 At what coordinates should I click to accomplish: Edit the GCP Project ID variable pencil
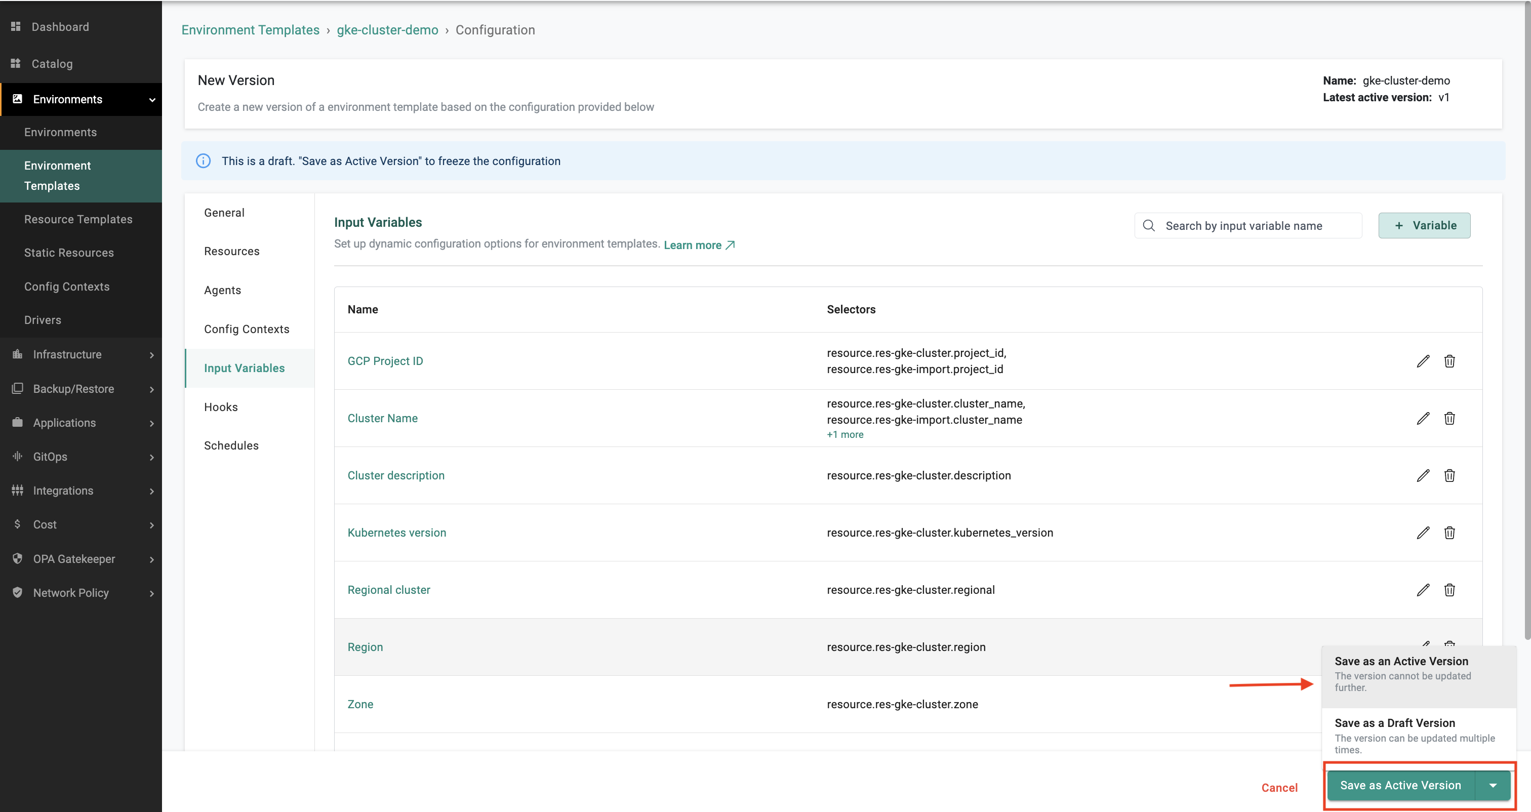tap(1423, 361)
